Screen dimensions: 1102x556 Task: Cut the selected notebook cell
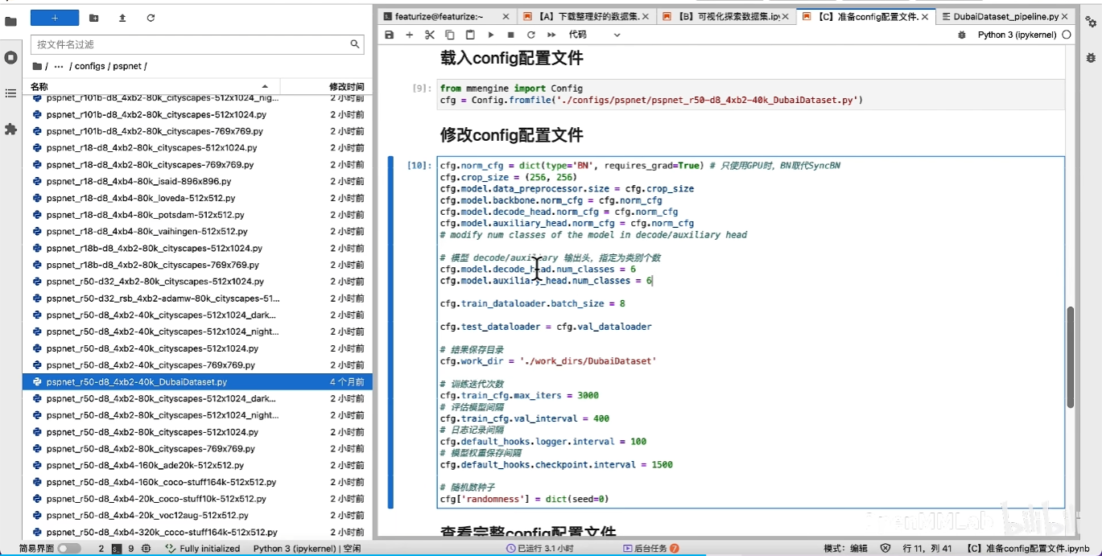click(429, 35)
